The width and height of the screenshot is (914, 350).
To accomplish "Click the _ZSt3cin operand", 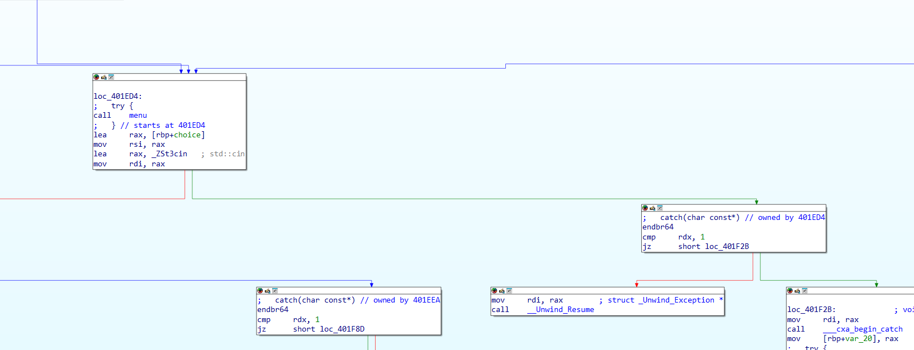I will point(169,154).
